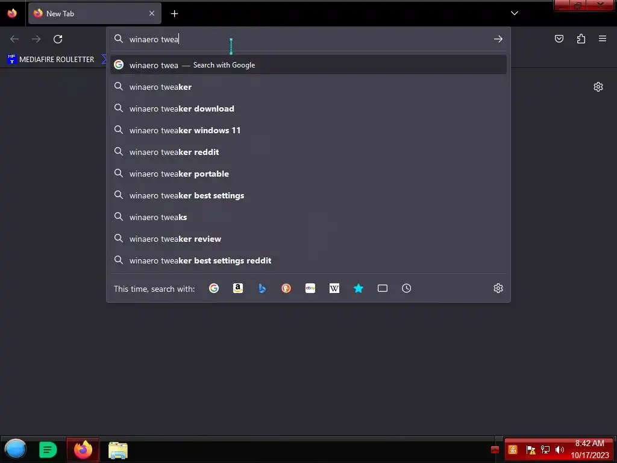Open the Save to Pocket button
This screenshot has height=463, width=617.
point(559,39)
